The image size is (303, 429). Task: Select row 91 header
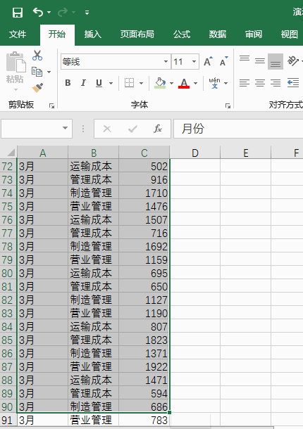8,420
